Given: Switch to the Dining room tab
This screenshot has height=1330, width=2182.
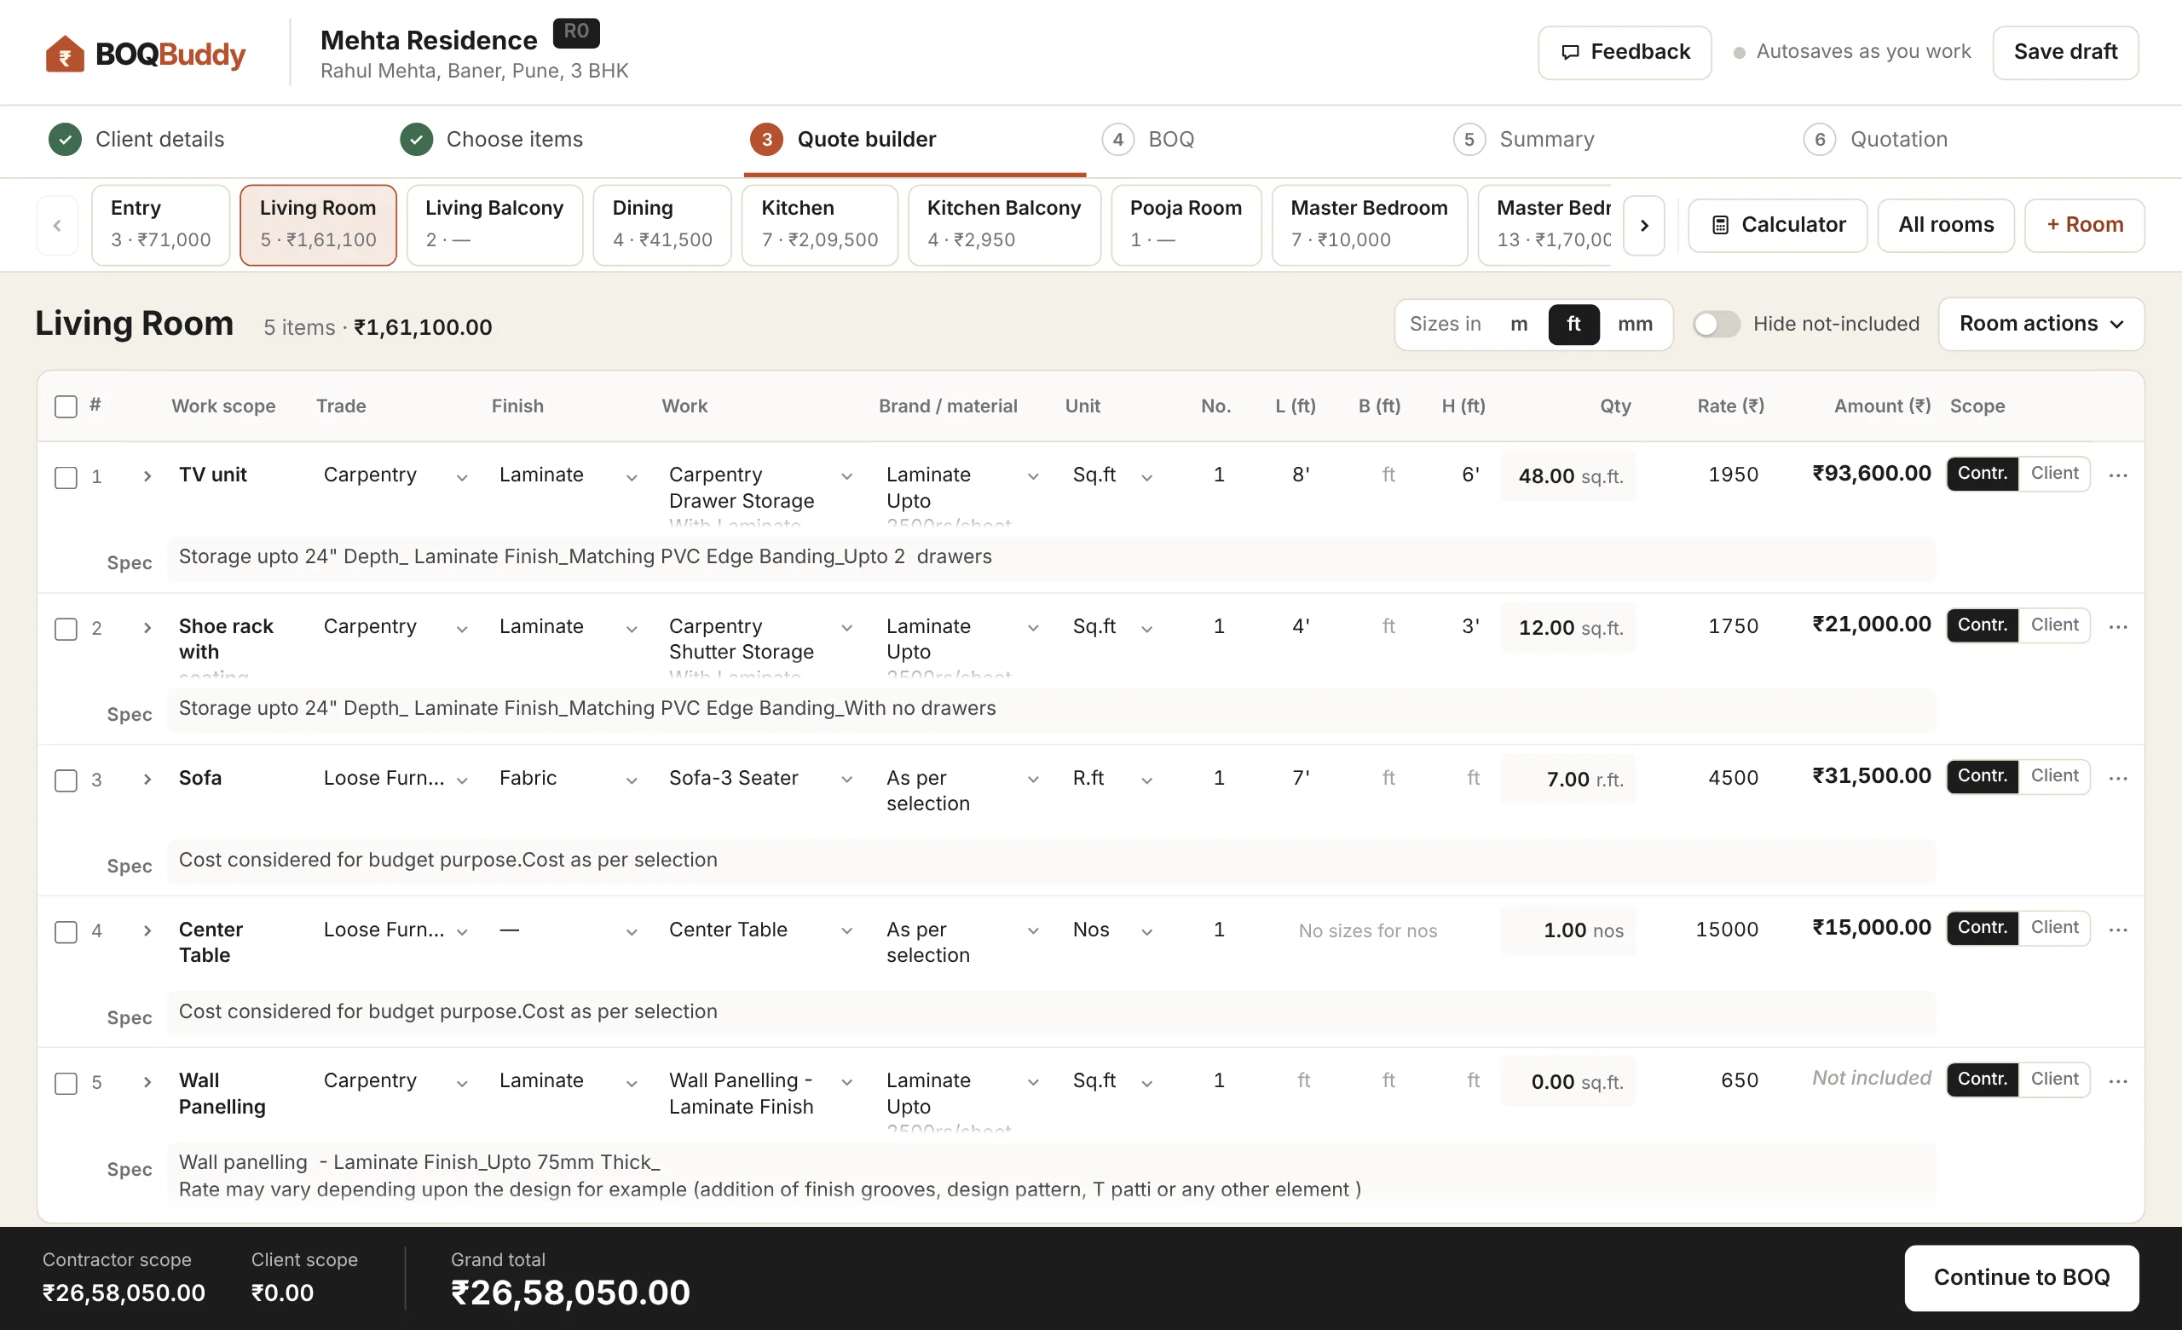Looking at the screenshot, I should (x=661, y=225).
